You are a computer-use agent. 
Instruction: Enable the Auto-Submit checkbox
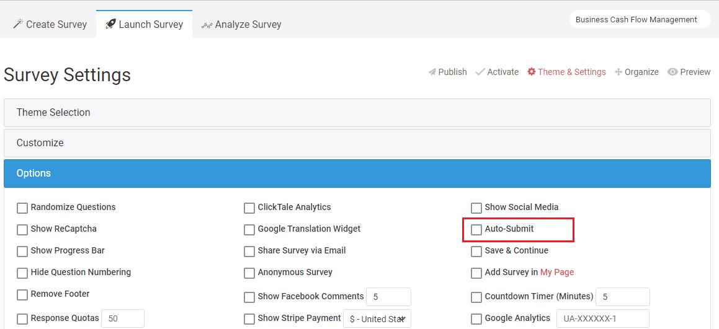tap(477, 230)
